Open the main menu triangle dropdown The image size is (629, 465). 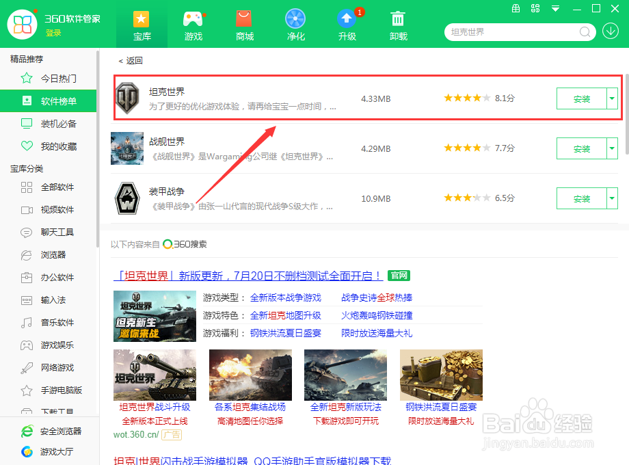pyautogui.click(x=555, y=8)
